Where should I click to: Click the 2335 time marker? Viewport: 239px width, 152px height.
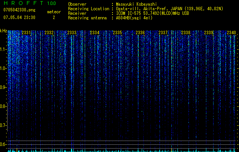coord(117,33)
